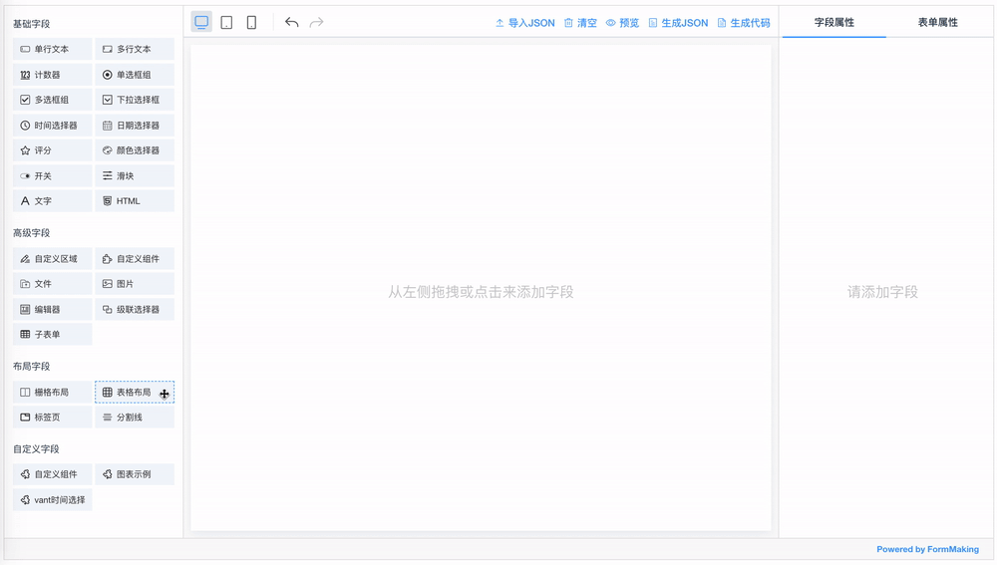Screen dimensions: 997x565
Task: Add 评分 rating field
Action: click(x=52, y=150)
